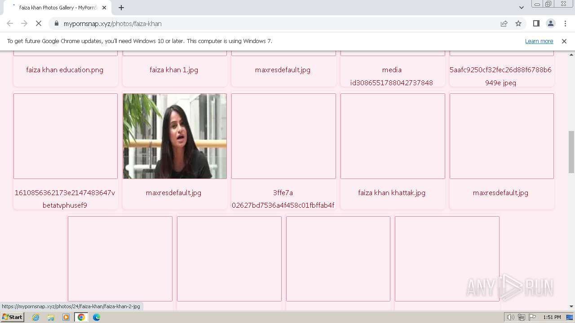Dismiss the Chrome update notification bar

pos(564,41)
